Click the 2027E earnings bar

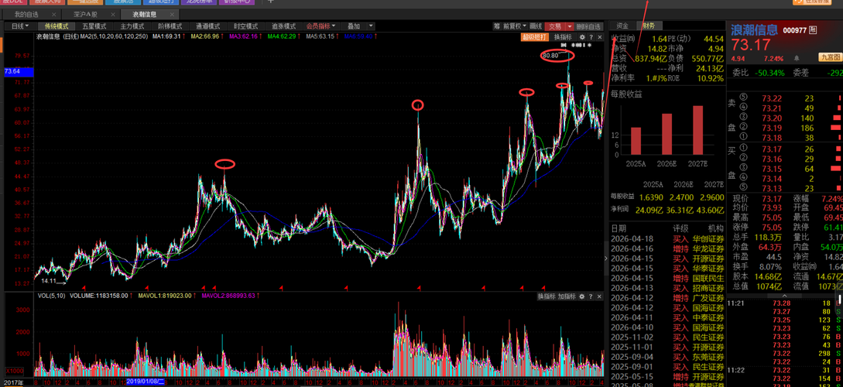tap(697, 130)
